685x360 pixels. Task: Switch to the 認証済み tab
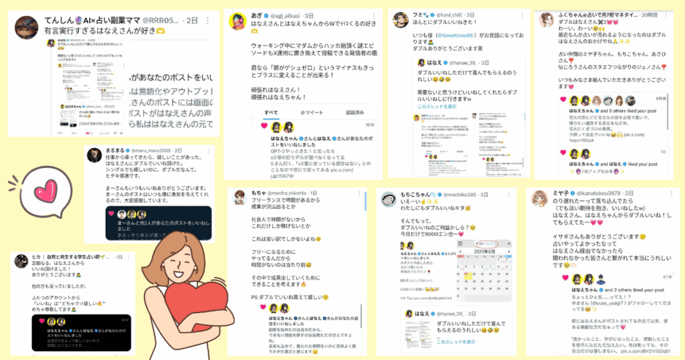click(x=355, y=112)
